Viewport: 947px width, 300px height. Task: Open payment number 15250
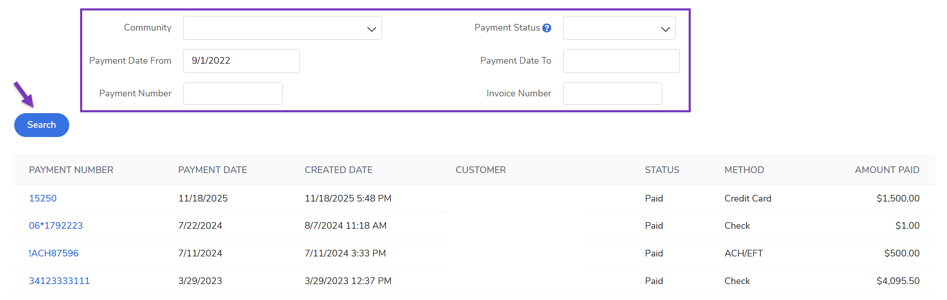(x=43, y=199)
